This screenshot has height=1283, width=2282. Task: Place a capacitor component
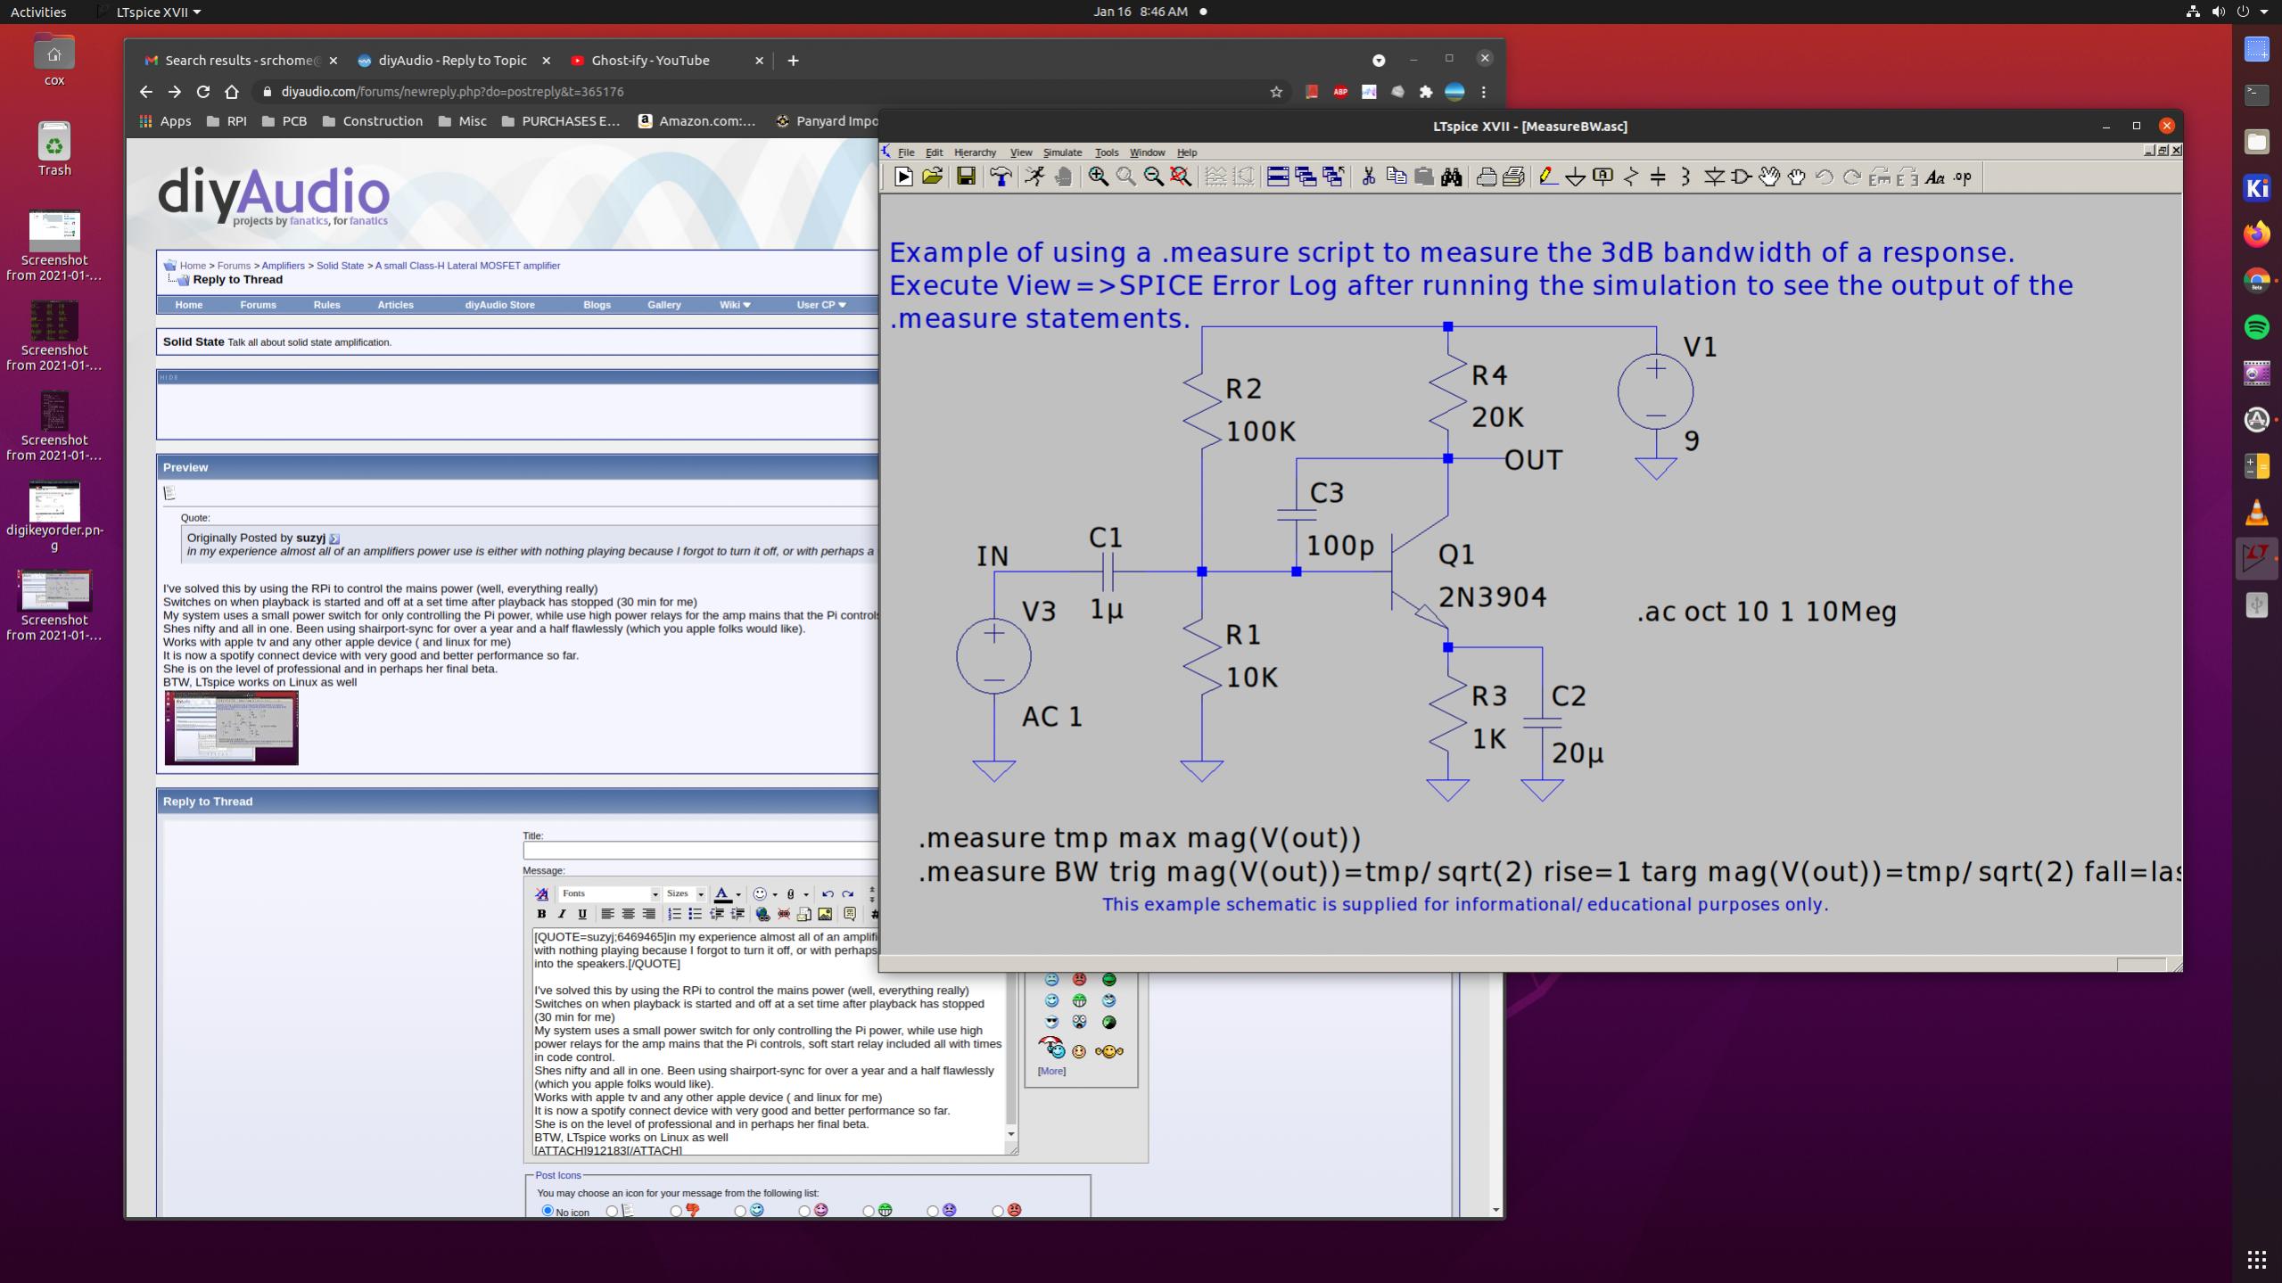[1658, 177]
